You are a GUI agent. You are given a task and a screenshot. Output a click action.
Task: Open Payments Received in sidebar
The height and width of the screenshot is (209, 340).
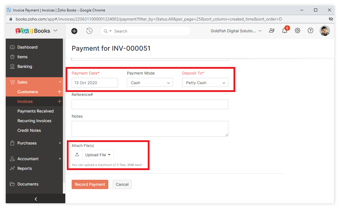[36, 111]
